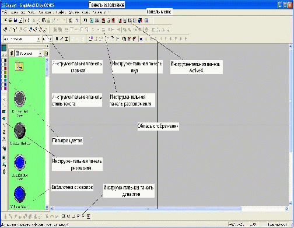Image resolution: width=294 pixels, height=228 pixels.
Task: Click the 'P' icon in dynamics toolbar
Action: point(78,216)
